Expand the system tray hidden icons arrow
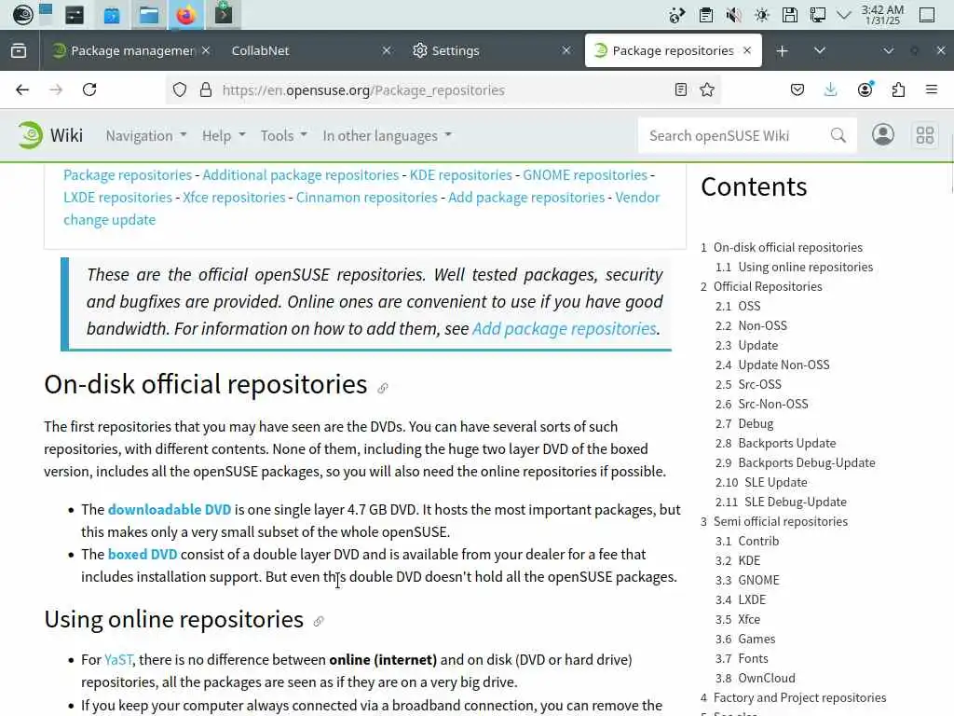This screenshot has height=716, width=954. click(844, 15)
